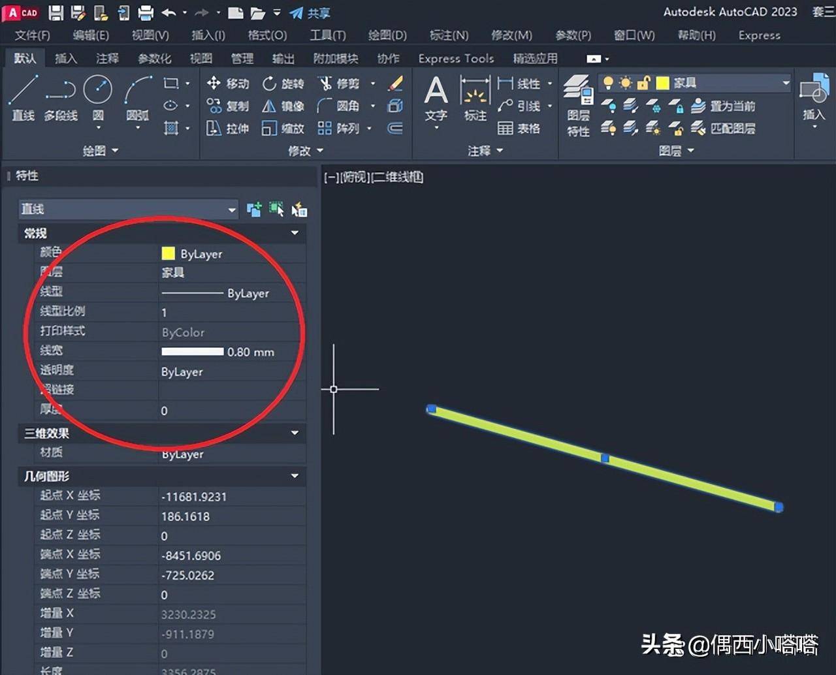Open the 编辑(E) menu
The image size is (836, 675).
tap(91, 35)
